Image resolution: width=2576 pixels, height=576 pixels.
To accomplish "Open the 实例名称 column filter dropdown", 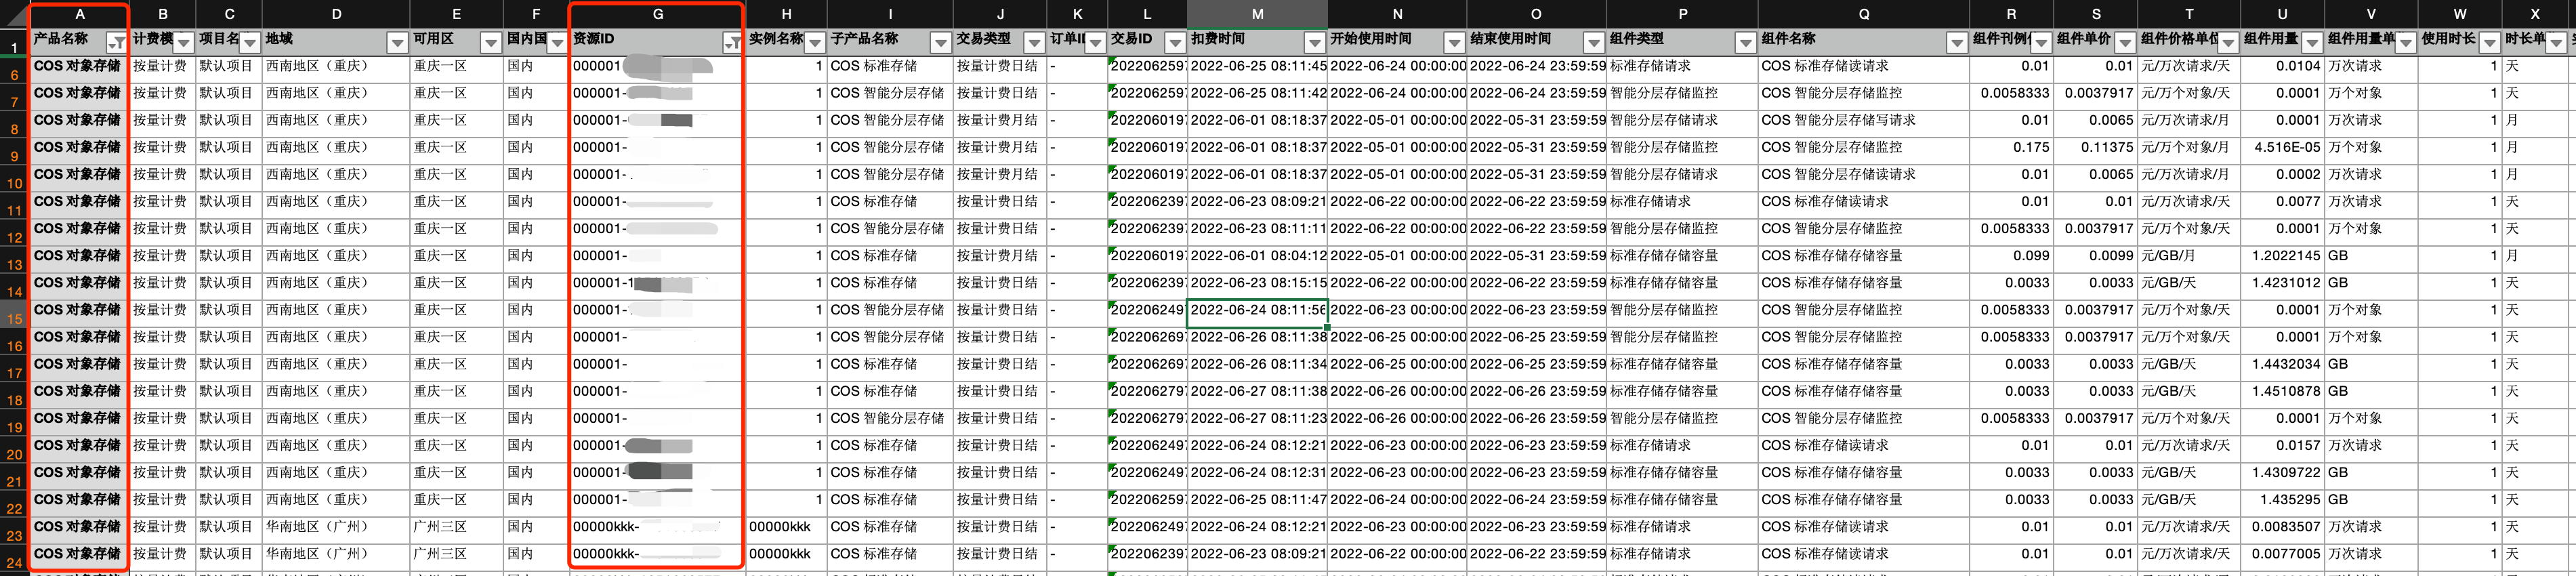I will coord(815,42).
